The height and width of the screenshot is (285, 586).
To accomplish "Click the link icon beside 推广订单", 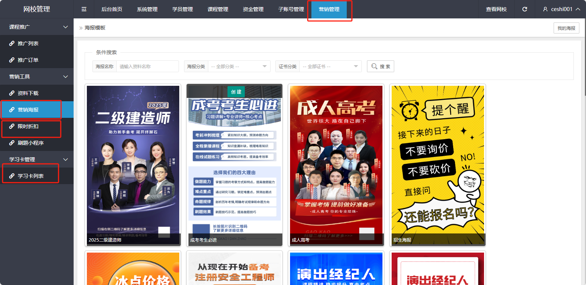I will pos(12,60).
